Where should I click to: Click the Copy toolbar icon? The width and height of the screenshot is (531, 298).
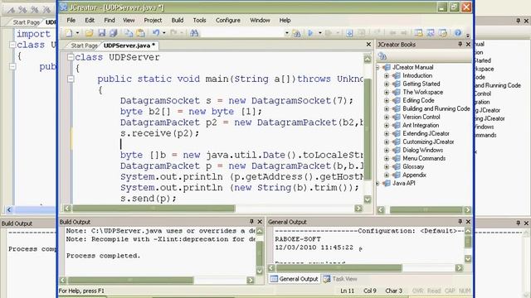tap(129, 33)
